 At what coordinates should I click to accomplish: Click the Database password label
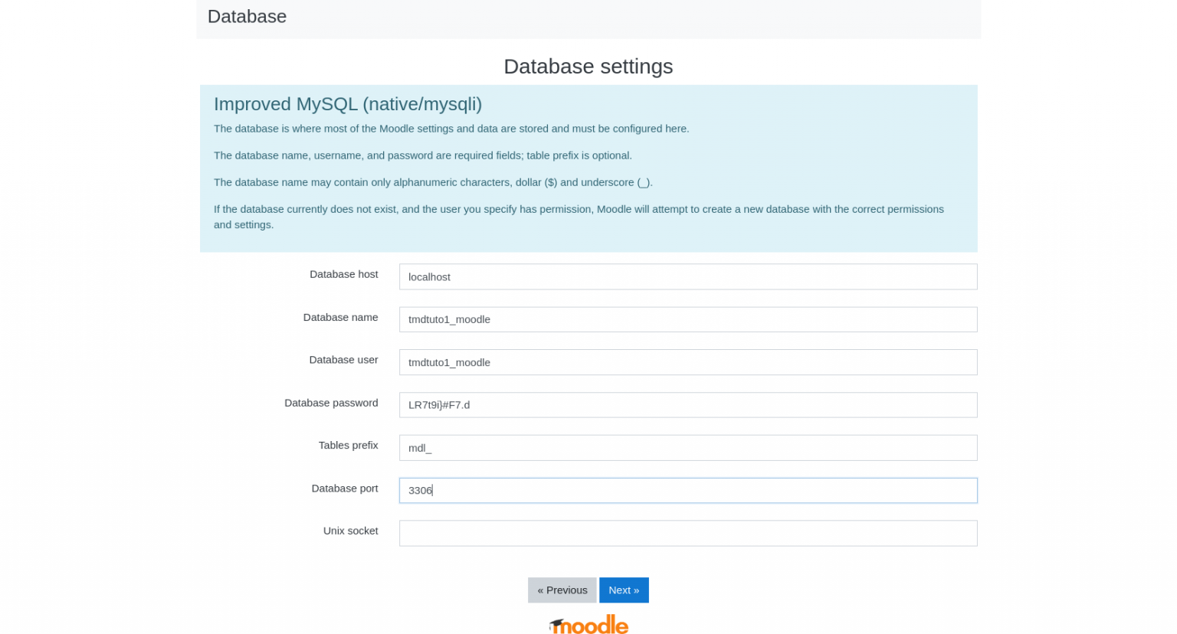(x=331, y=403)
